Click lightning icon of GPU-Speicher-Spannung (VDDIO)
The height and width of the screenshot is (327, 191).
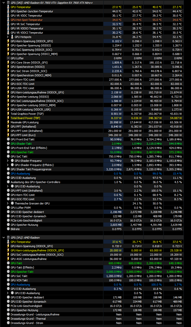pos(8,45)
